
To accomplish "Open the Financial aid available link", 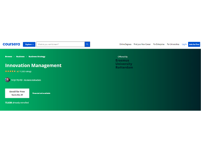I will point(41,93).
